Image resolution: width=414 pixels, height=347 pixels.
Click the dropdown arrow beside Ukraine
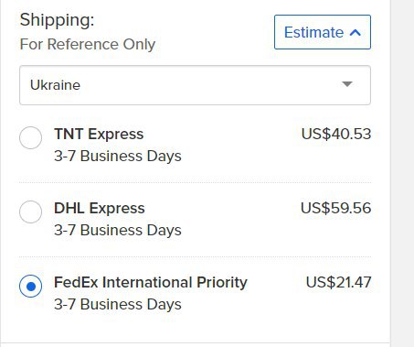point(347,84)
